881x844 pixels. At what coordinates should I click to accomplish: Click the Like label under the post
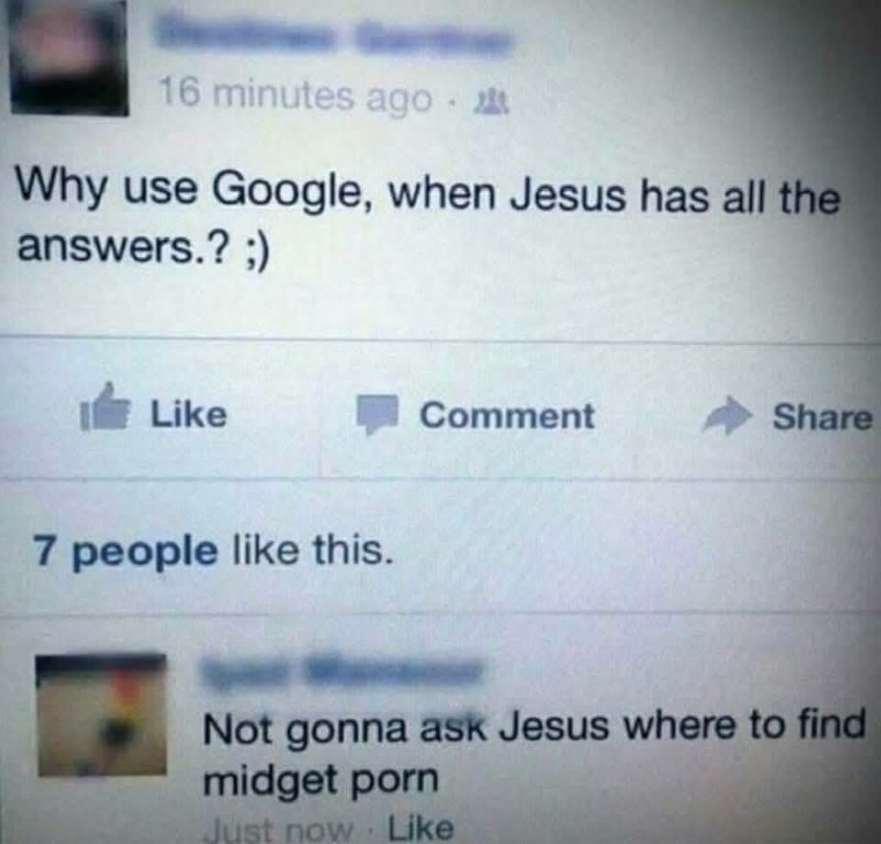(x=189, y=415)
